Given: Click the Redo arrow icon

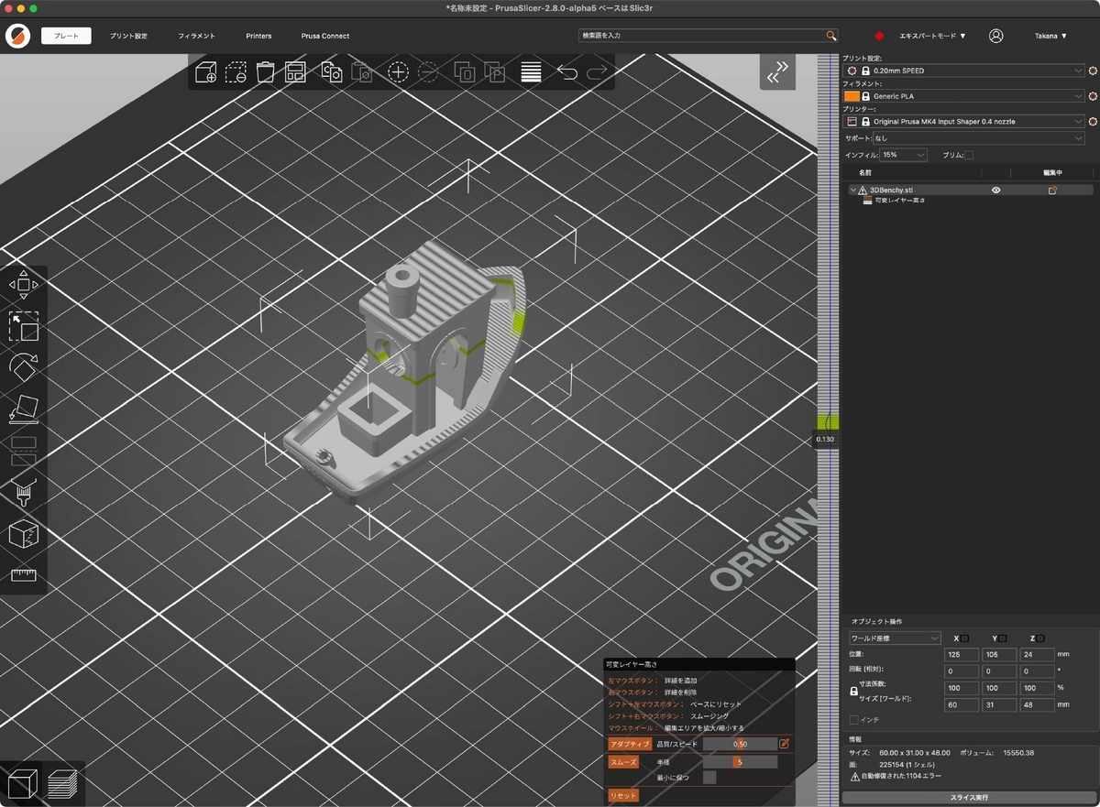Looking at the screenshot, I should [x=597, y=72].
